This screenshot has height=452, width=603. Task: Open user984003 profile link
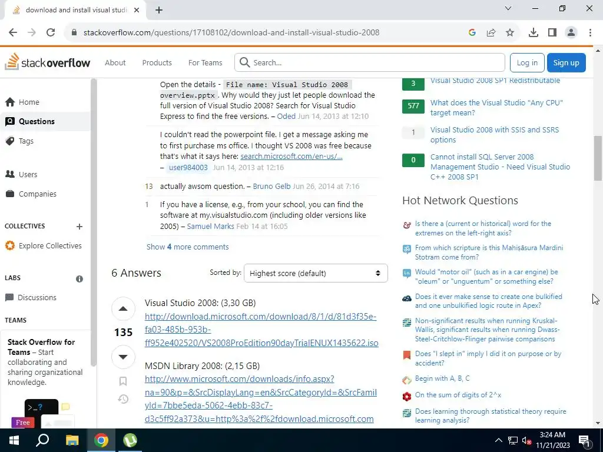coord(188,168)
